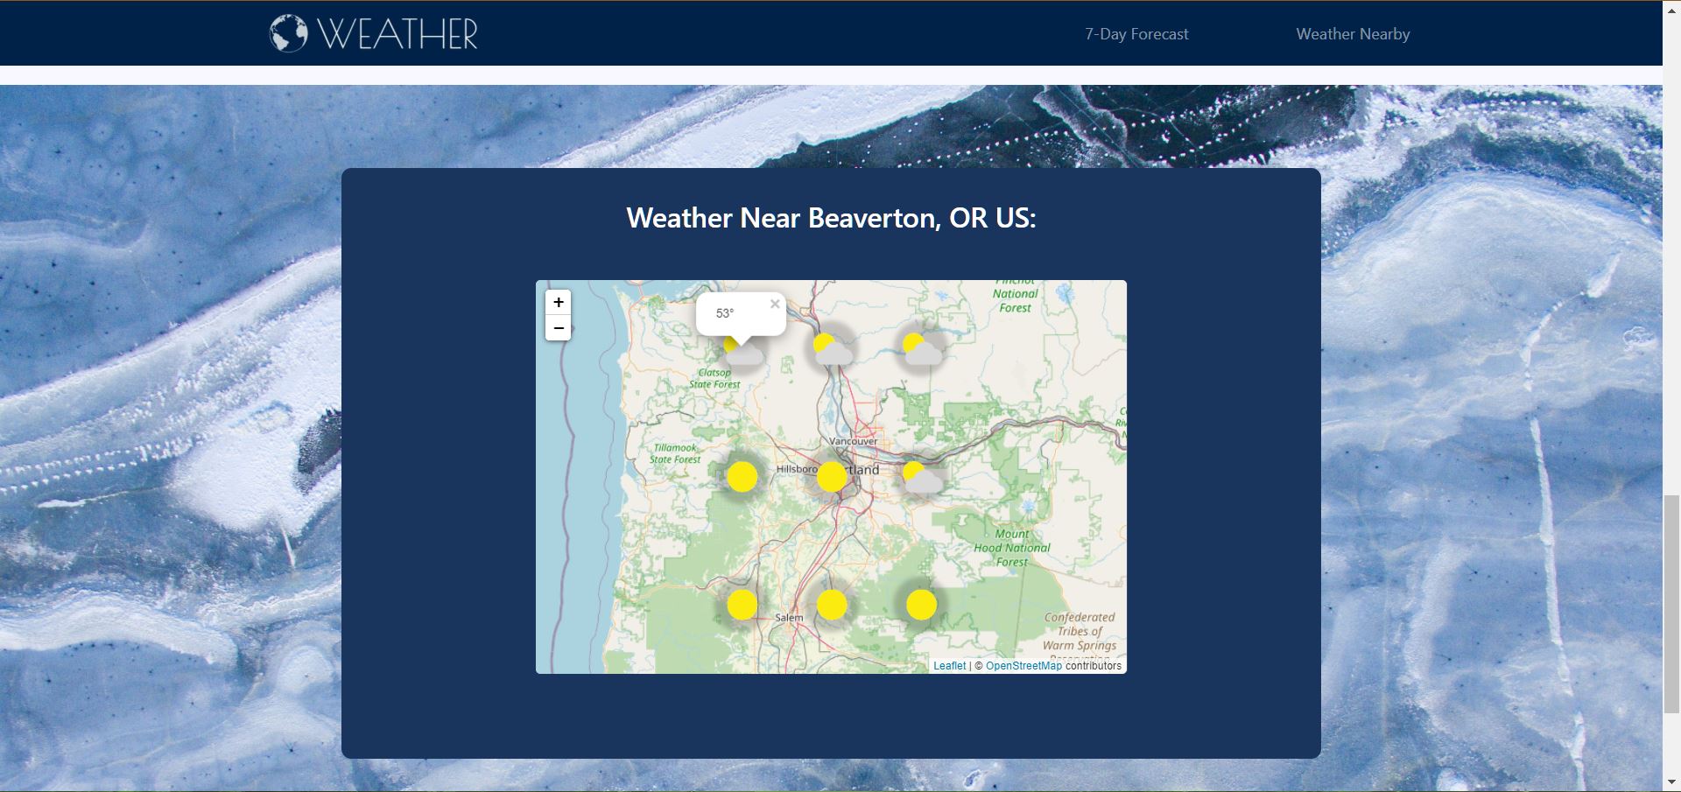Select bottom right sunny marker
1681x792 pixels.
pyautogui.click(x=921, y=605)
